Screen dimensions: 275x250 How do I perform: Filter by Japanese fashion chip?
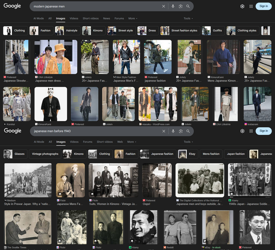(158, 154)
